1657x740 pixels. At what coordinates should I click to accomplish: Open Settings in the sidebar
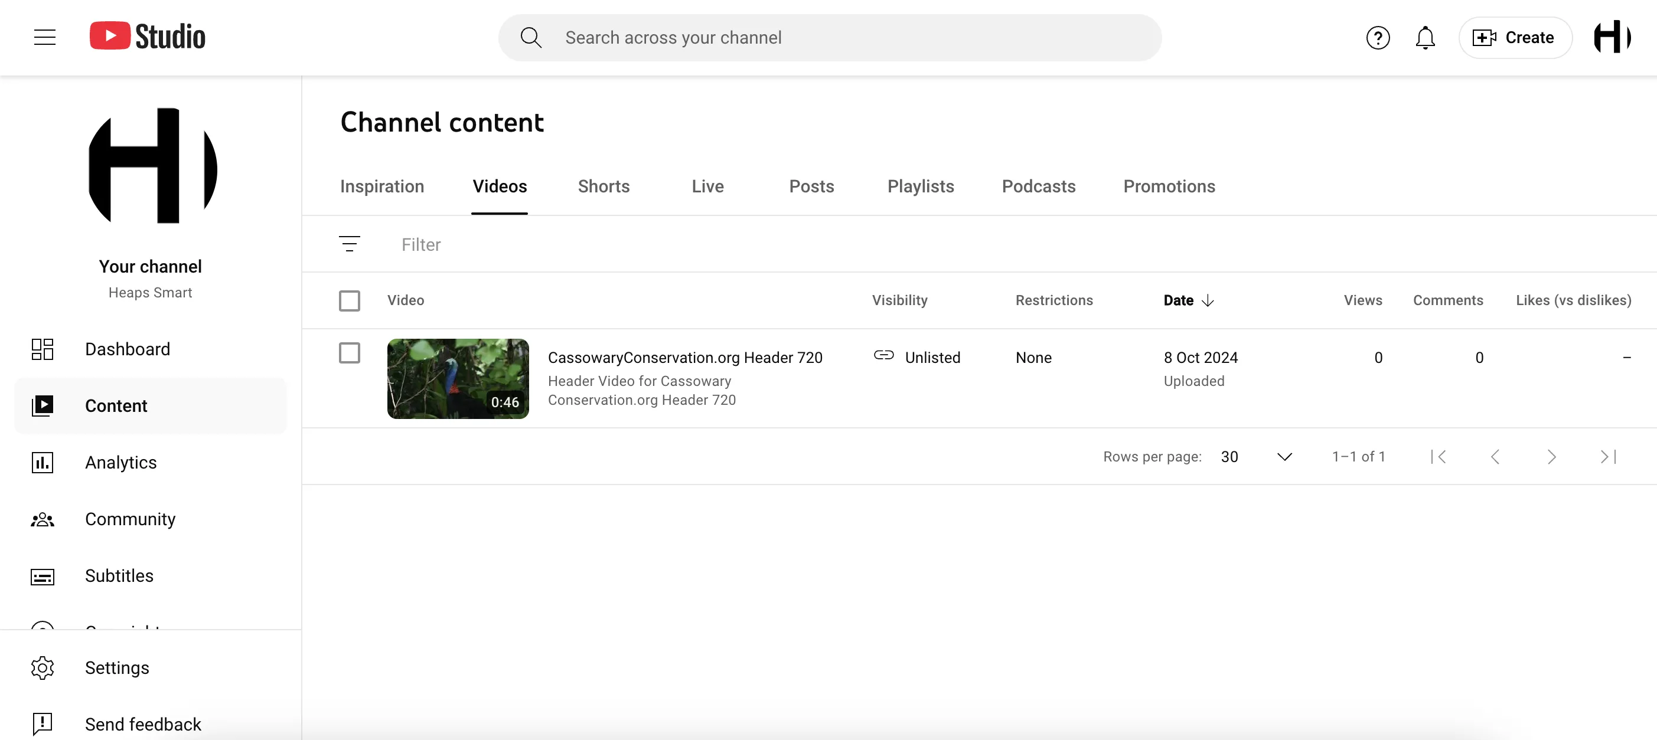151,667
